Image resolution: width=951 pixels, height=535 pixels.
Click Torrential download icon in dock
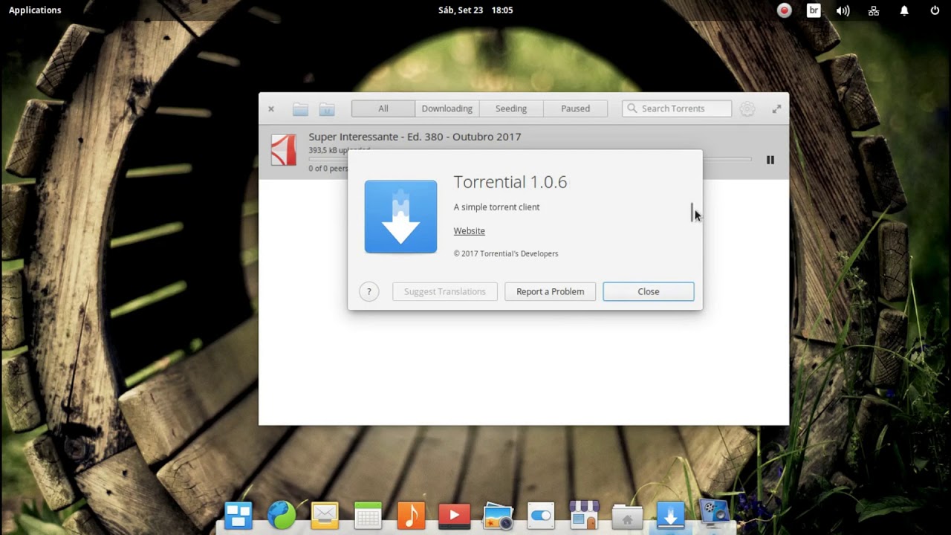pyautogui.click(x=670, y=515)
